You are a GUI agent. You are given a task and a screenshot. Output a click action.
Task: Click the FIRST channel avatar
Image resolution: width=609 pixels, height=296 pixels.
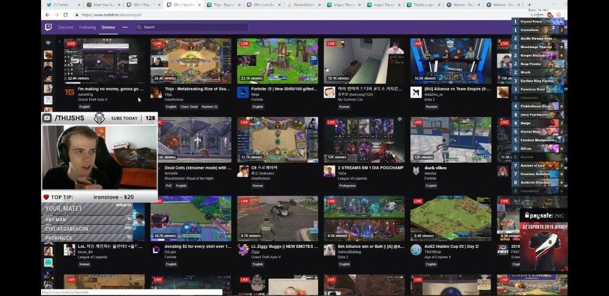click(x=503, y=250)
